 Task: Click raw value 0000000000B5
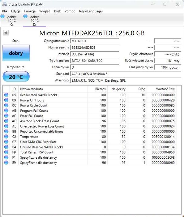(163, 106)
